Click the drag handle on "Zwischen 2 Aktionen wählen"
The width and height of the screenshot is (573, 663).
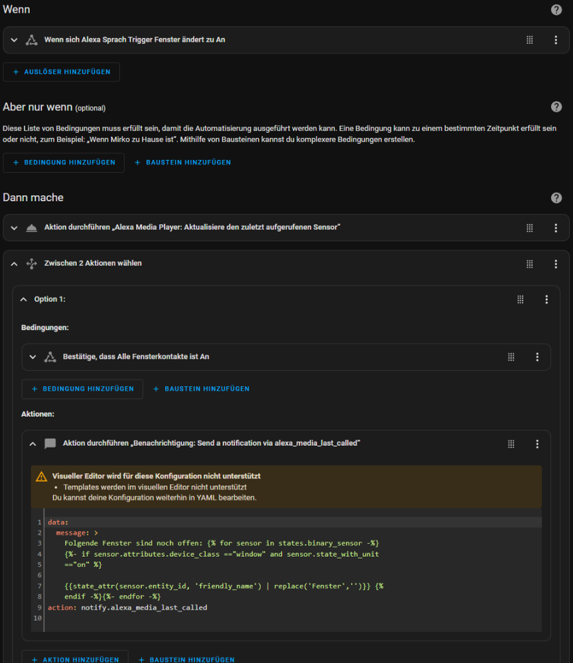coord(529,263)
